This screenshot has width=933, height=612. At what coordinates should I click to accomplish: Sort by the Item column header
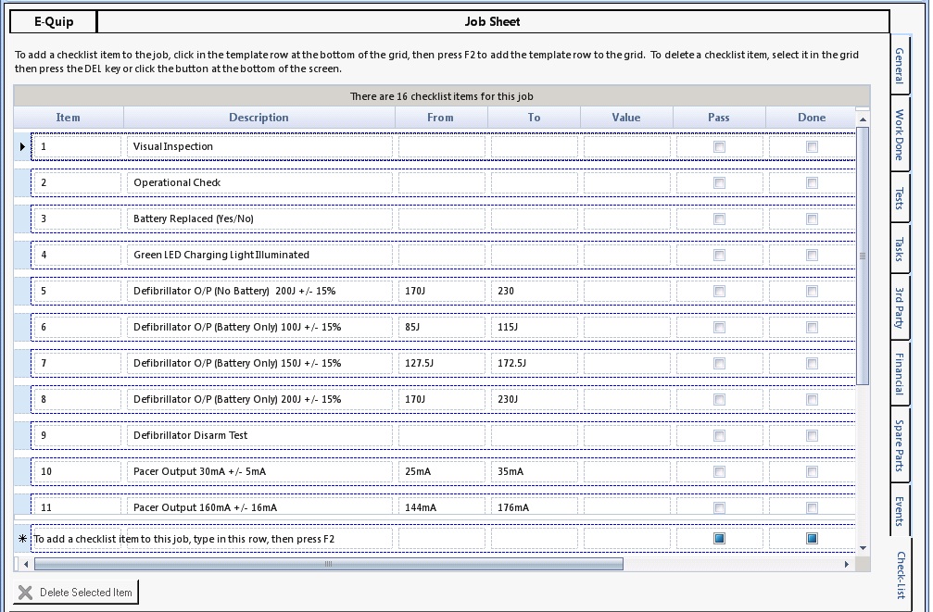click(x=69, y=118)
